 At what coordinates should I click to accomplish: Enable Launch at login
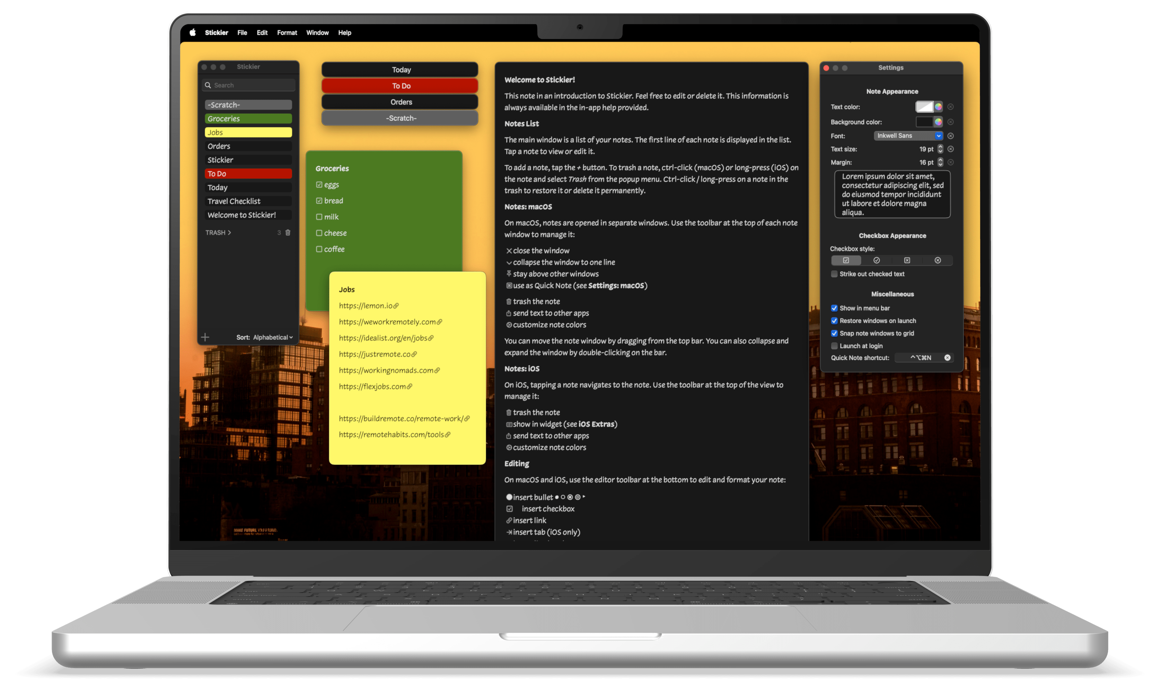tap(834, 346)
